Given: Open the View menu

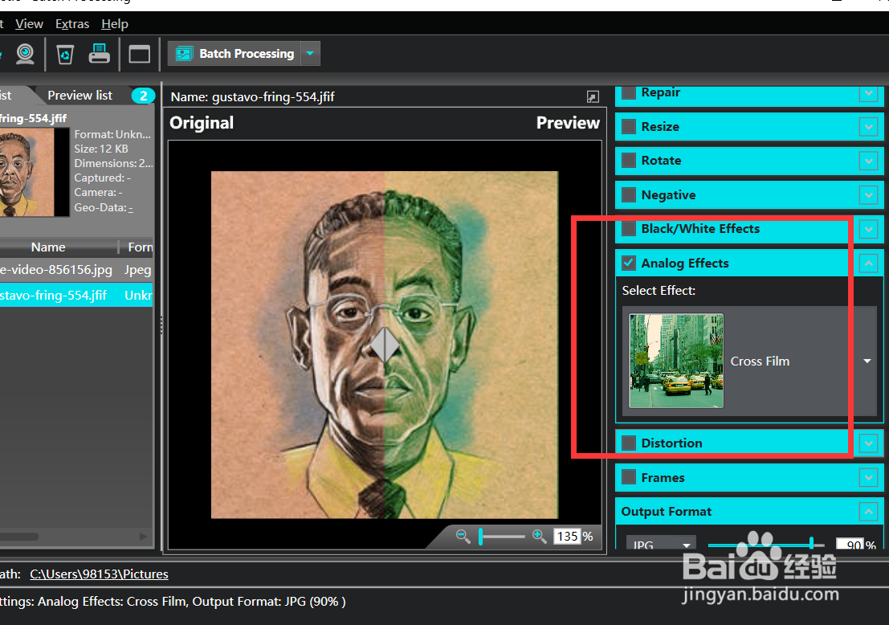Looking at the screenshot, I should tap(29, 24).
